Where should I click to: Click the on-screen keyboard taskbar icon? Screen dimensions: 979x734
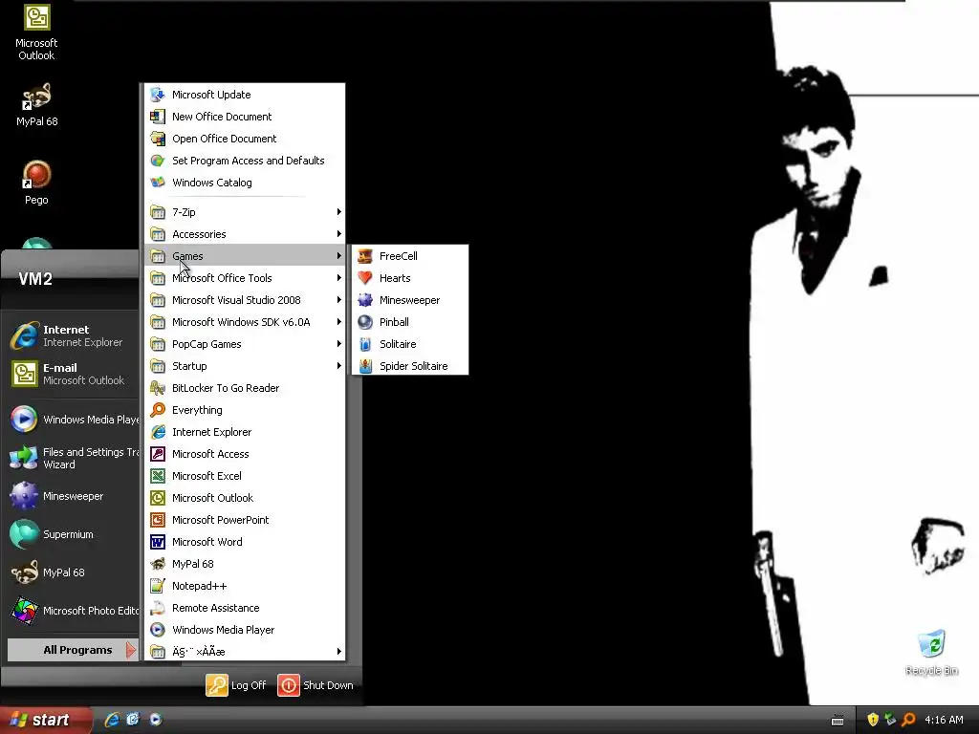838,721
